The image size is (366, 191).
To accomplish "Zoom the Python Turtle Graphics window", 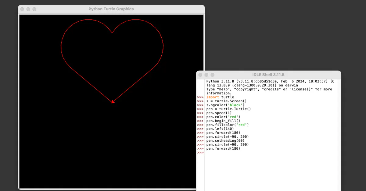I will coord(34,9).
